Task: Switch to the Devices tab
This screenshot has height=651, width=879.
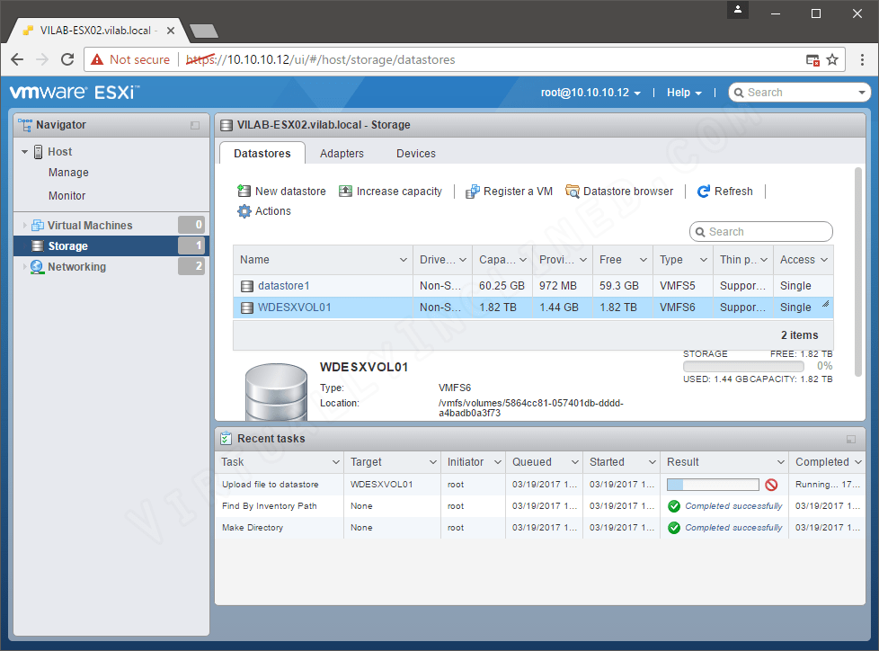Action: pos(416,154)
